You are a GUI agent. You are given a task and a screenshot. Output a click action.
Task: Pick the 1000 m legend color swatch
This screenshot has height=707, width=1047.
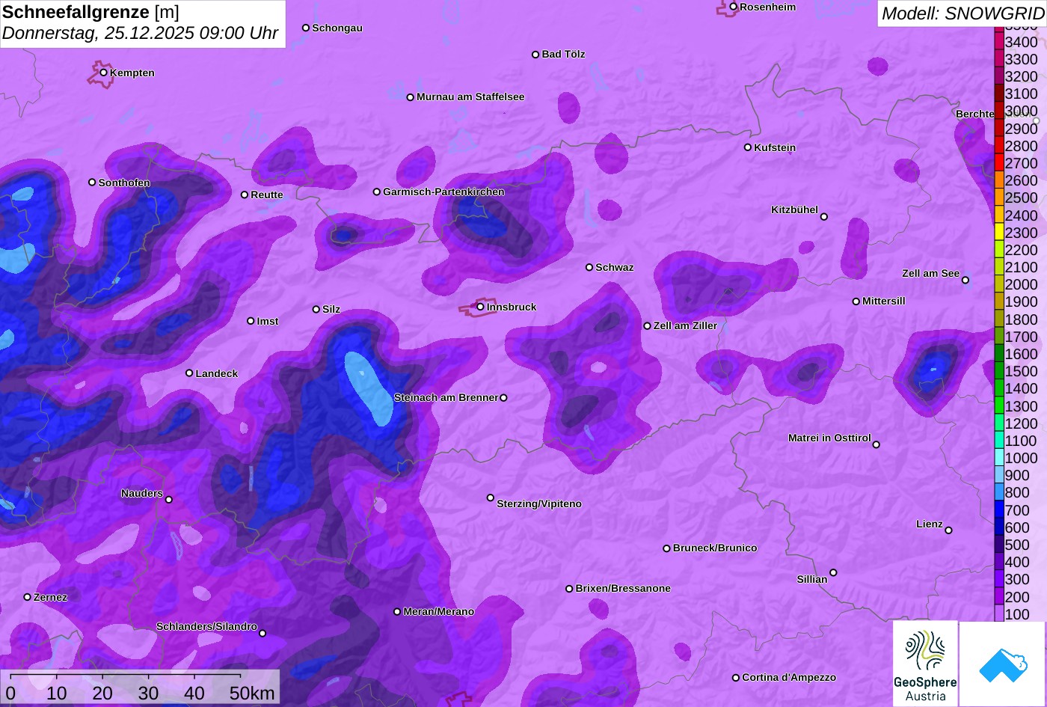coord(998,458)
